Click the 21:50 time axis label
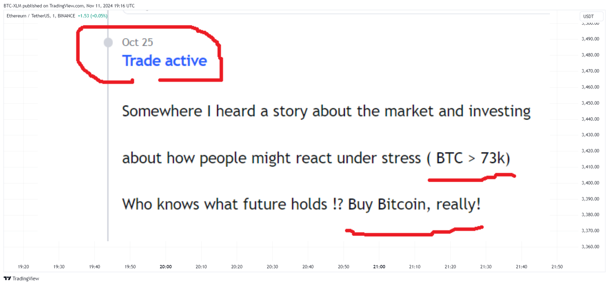Viewport: 609px width, 285px height. pyautogui.click(x=557, y=267)
